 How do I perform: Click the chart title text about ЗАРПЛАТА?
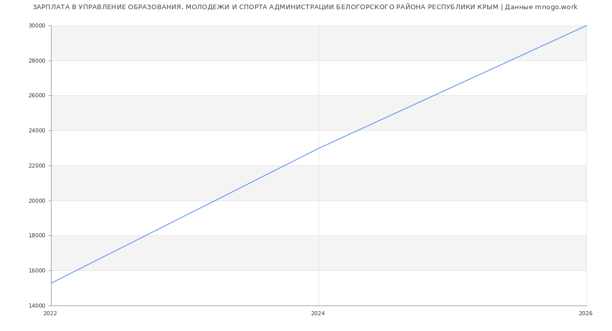pos(305,7)
